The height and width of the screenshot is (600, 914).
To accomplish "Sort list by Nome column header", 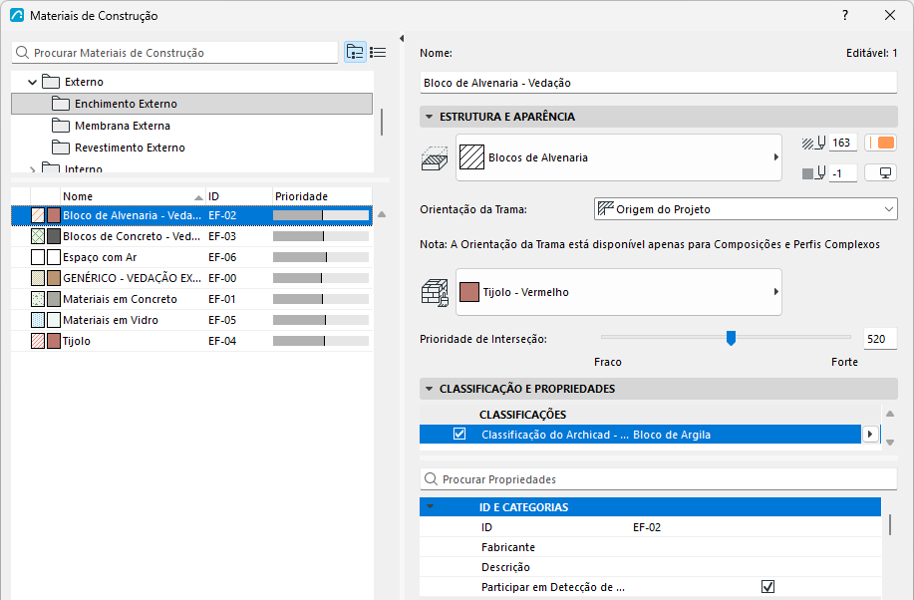I will (133, 196).
